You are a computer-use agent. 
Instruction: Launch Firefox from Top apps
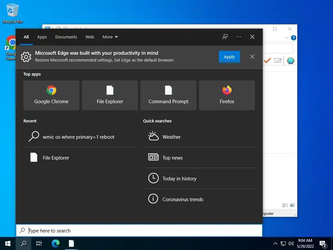tap(227, 95)
